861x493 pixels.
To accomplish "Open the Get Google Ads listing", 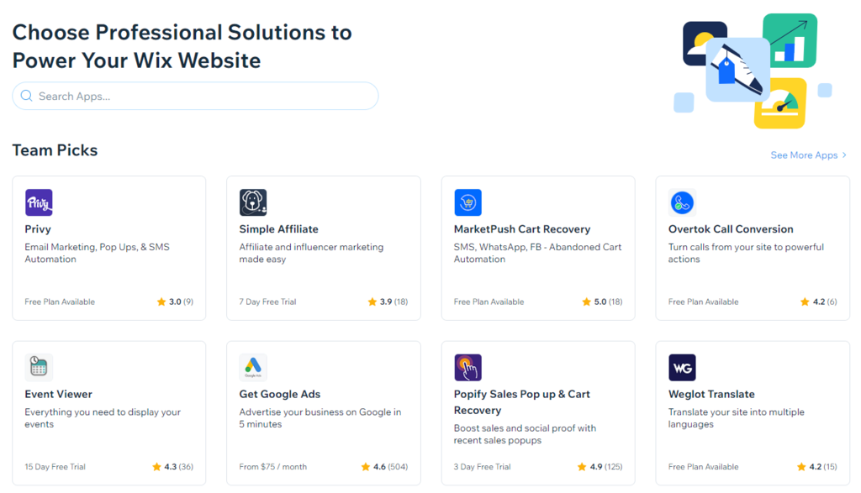I will pos(324,412).
